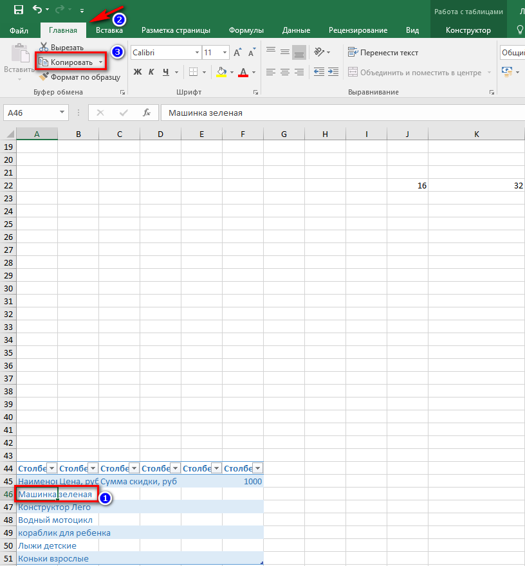Align cell text left
Viewport: 525px width, 566px height.
(271, 72)
